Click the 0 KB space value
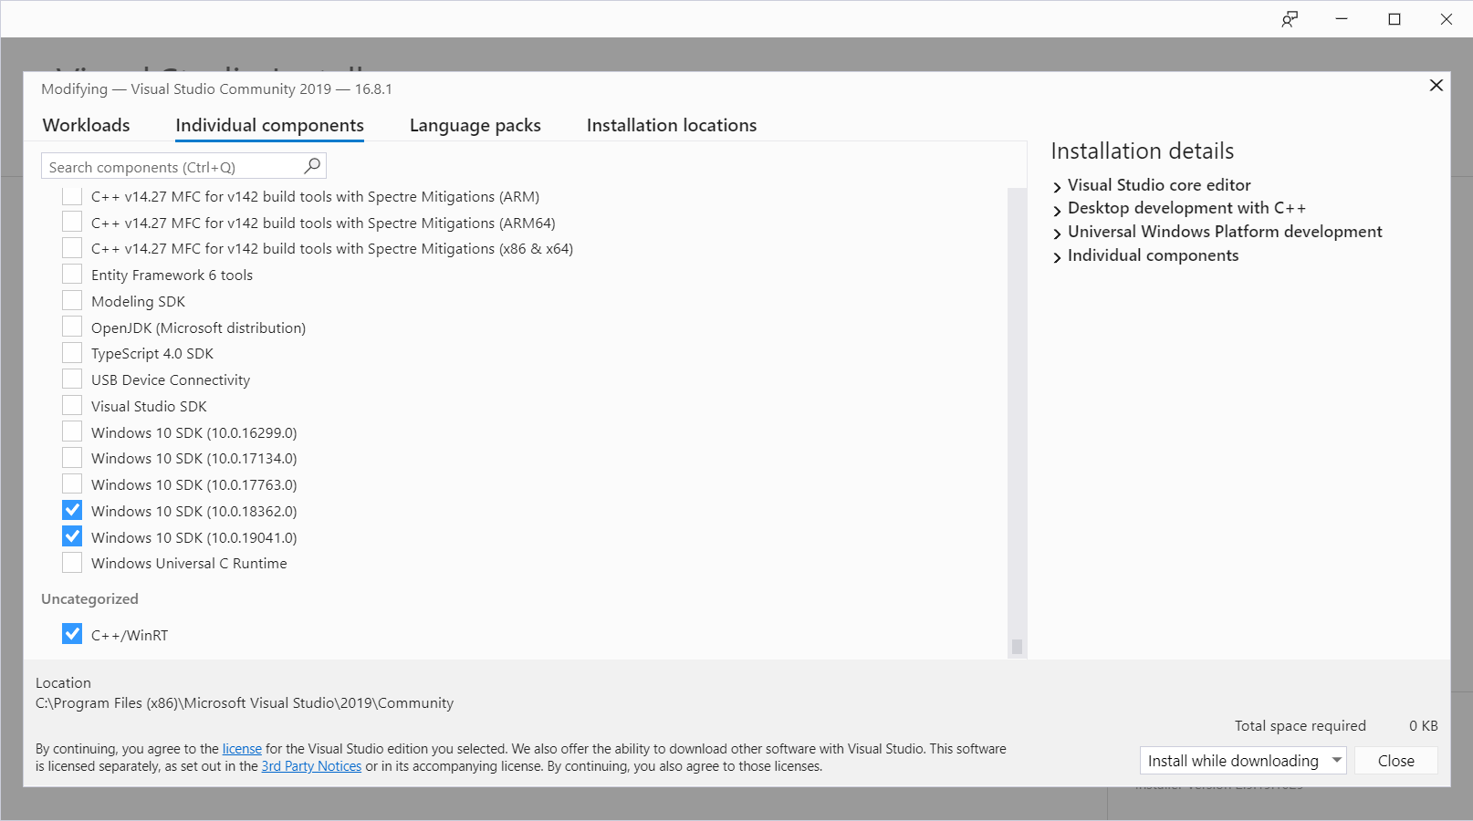Viewport: 1473px width, 821px height. (1423, 725)
